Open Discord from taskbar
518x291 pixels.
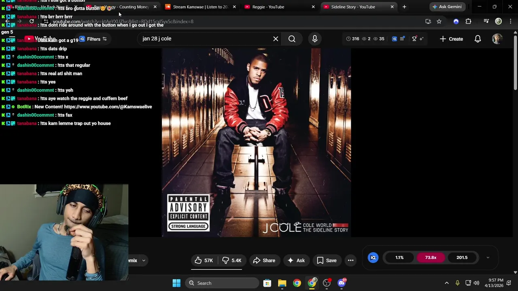tap(342, 283)
